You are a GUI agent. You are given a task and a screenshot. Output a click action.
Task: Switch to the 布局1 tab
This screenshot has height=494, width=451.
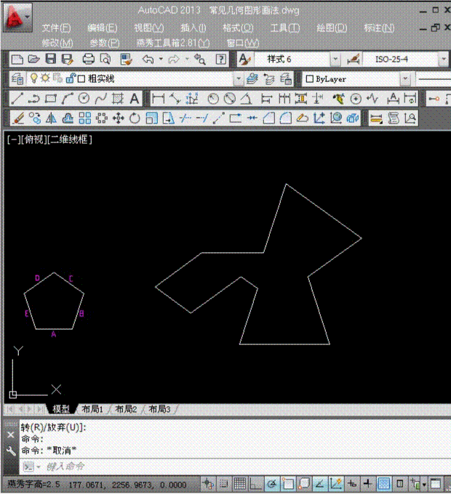pyautogui.click(x=92, y=409)
